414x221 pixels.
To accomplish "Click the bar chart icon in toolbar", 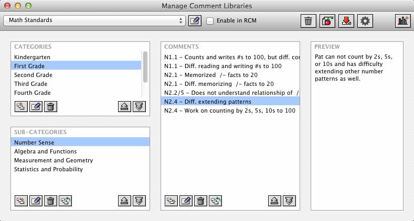I will click(403, 21).
